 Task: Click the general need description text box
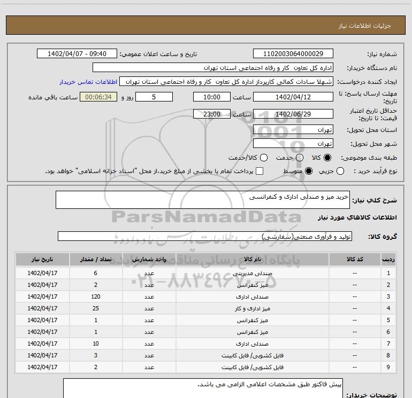(x=203, y=200)
